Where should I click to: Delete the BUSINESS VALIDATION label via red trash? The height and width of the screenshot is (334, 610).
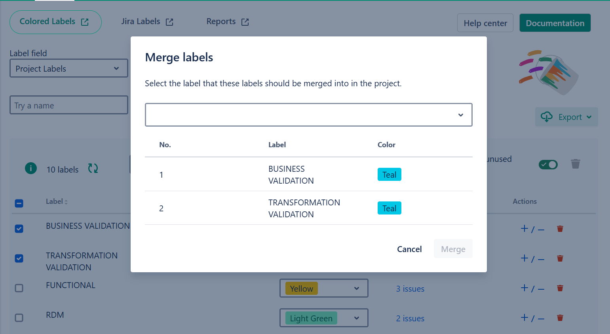click(x=560, y=229)
